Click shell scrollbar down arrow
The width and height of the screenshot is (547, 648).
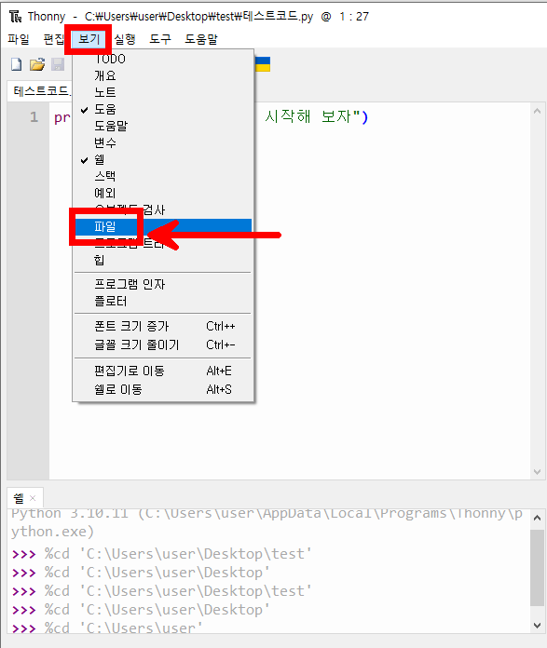[537, 626]
